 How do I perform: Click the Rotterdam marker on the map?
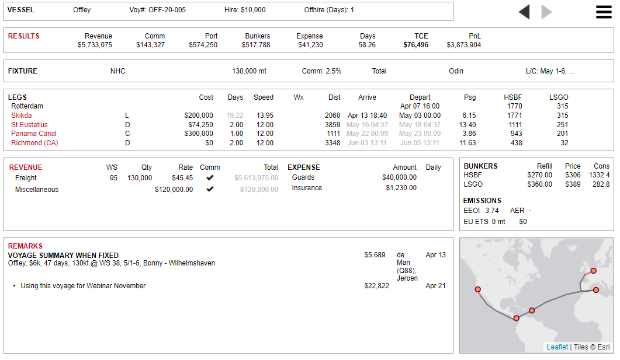click(x=593, y=271)
